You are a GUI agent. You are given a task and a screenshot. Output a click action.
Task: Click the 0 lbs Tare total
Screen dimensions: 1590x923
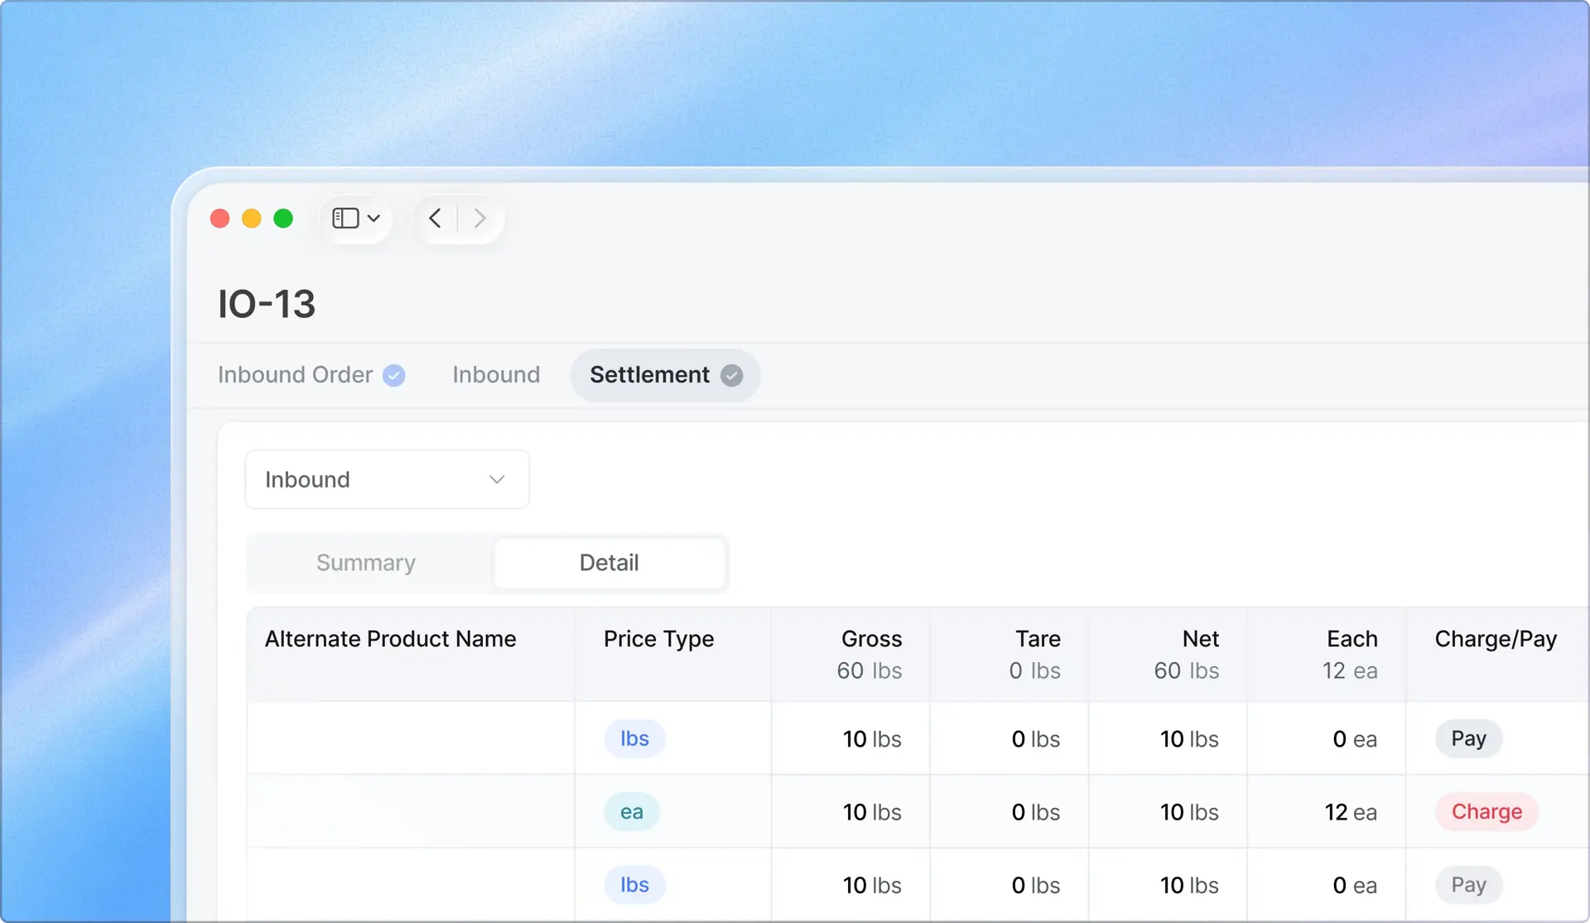point(1034,671)
